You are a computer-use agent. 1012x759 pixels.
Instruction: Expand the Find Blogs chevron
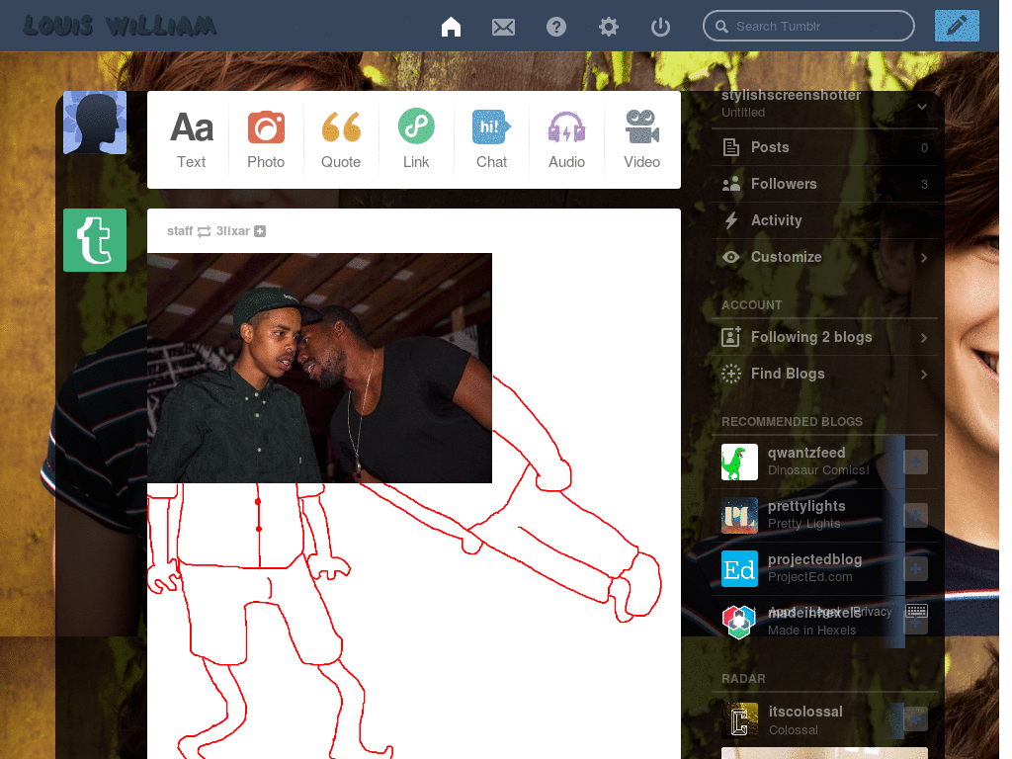tap(924, 375)
